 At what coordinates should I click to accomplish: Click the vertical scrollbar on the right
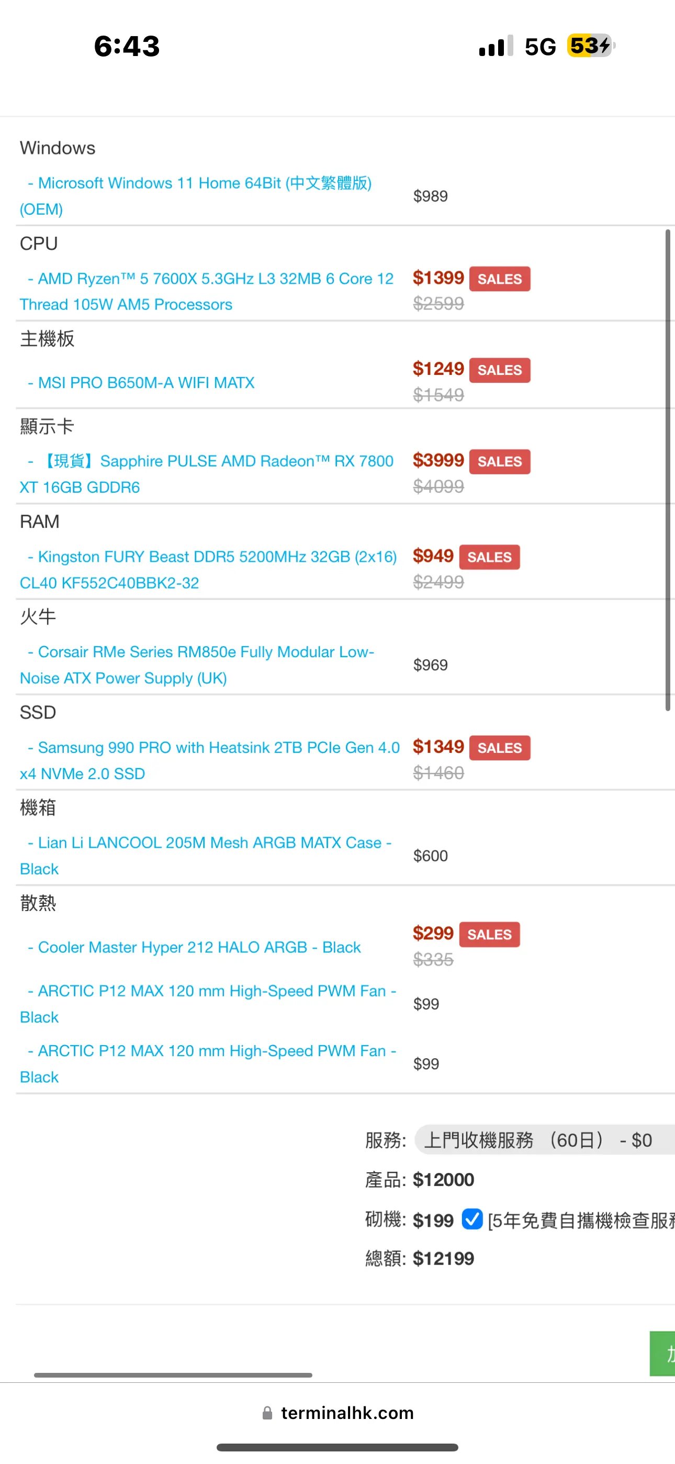[x=668, y=470]
